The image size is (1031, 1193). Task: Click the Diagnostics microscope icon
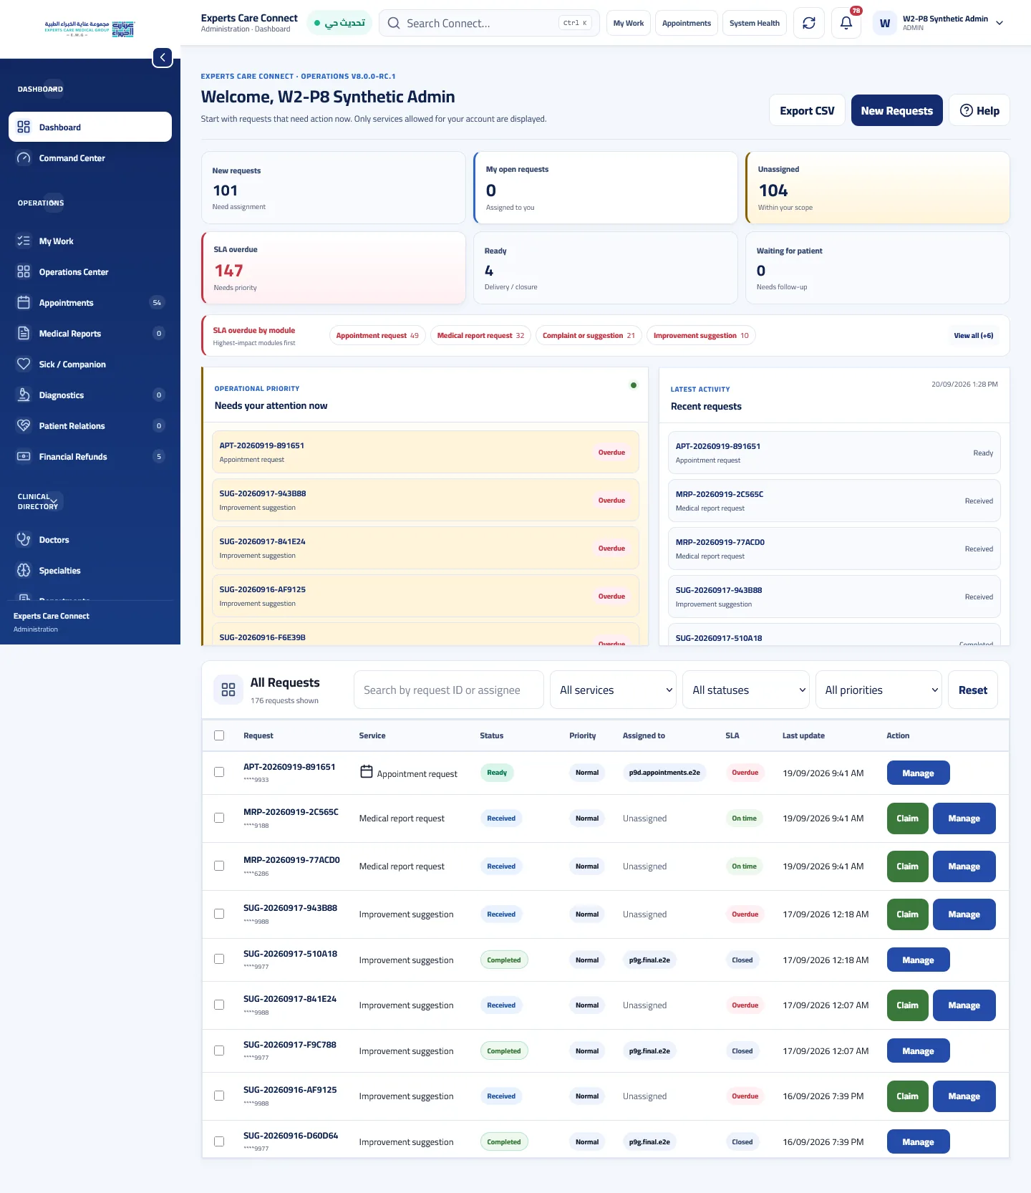24,395
